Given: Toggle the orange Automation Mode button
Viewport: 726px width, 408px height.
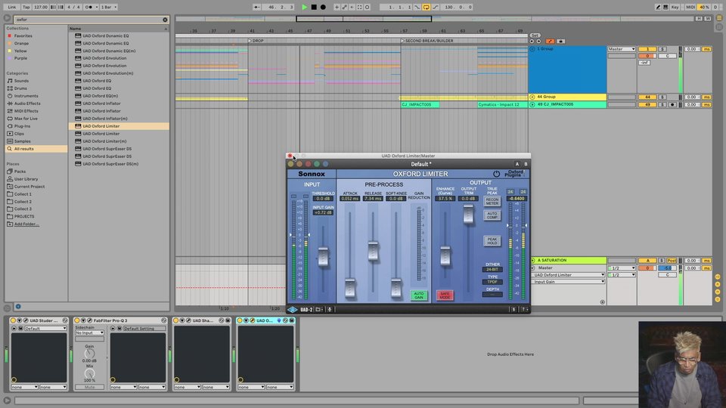Looking at the screenshot, I should point(550,41).
